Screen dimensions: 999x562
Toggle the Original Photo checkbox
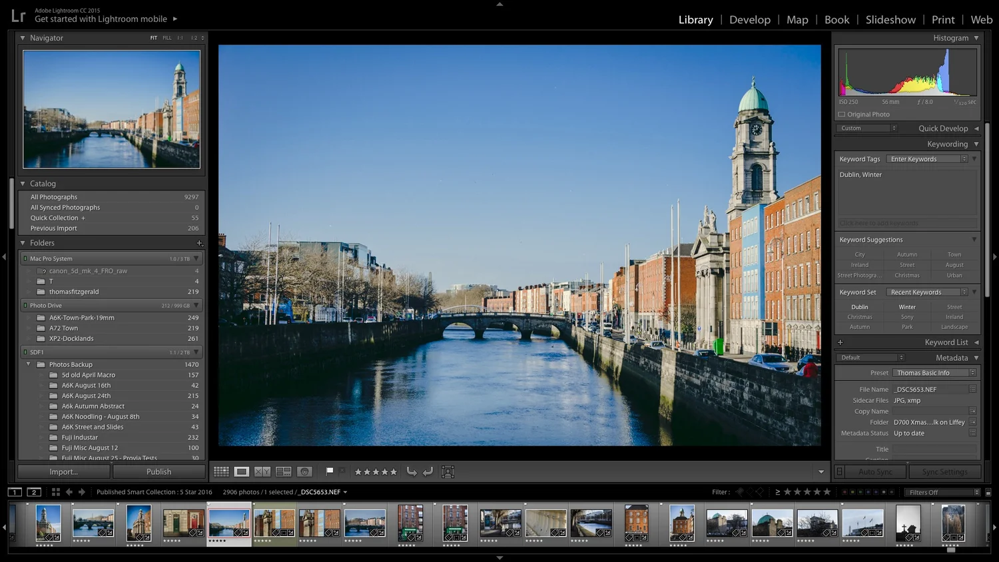point(842,115)
